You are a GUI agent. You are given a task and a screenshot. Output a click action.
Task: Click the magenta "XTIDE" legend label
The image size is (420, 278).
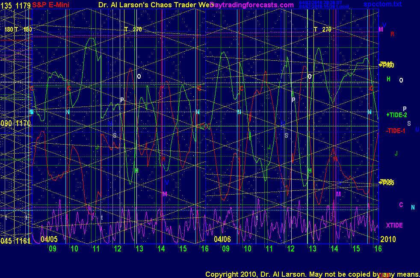coord(394,225)
